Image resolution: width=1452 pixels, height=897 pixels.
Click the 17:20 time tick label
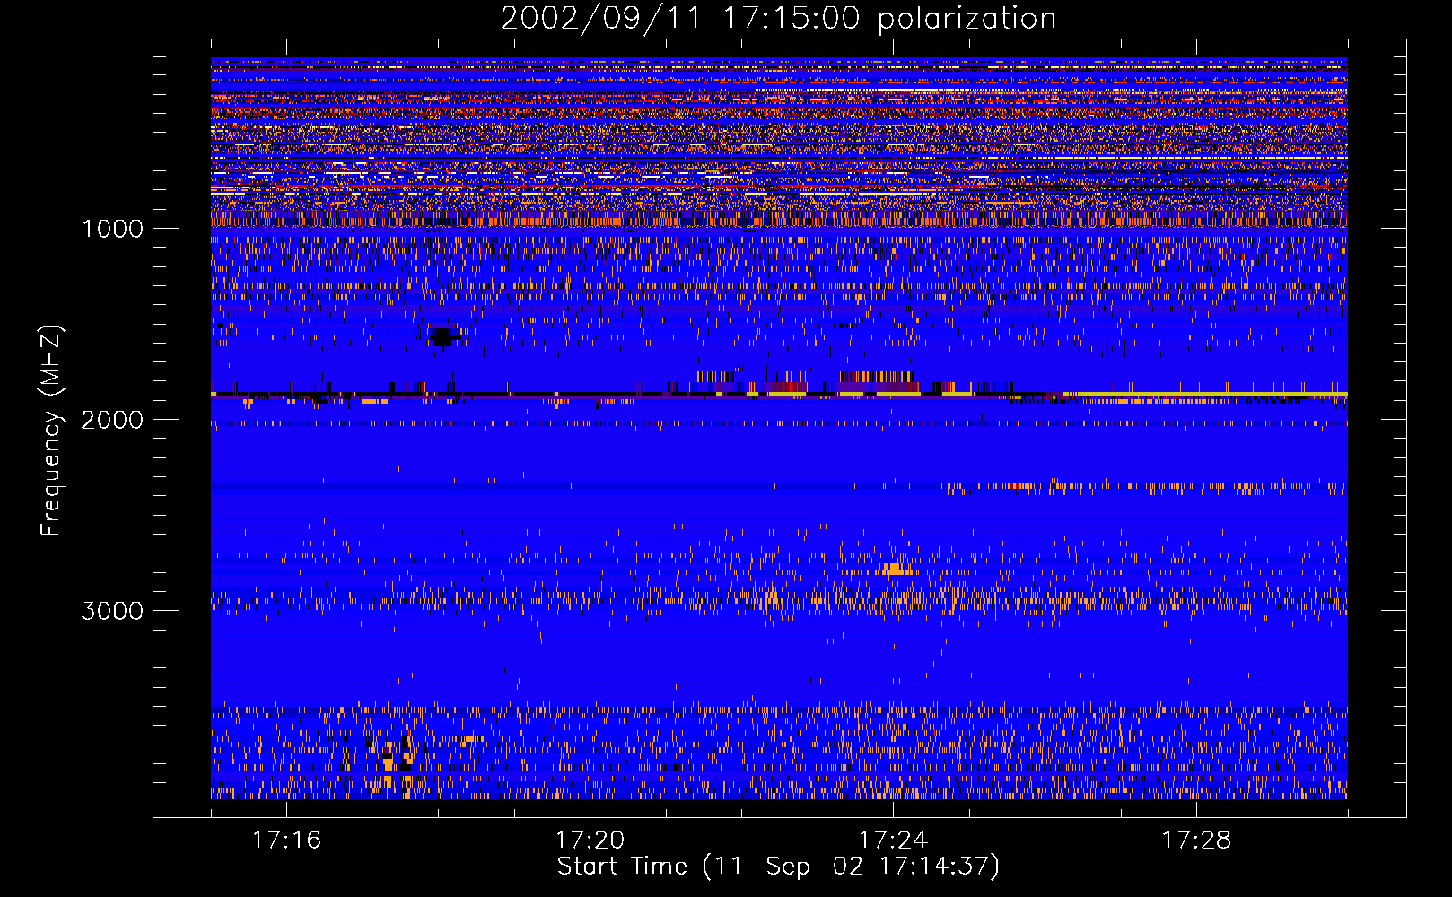(x=590, y=840)
